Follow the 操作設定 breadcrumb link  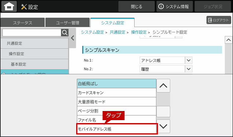tap(139, 32)
